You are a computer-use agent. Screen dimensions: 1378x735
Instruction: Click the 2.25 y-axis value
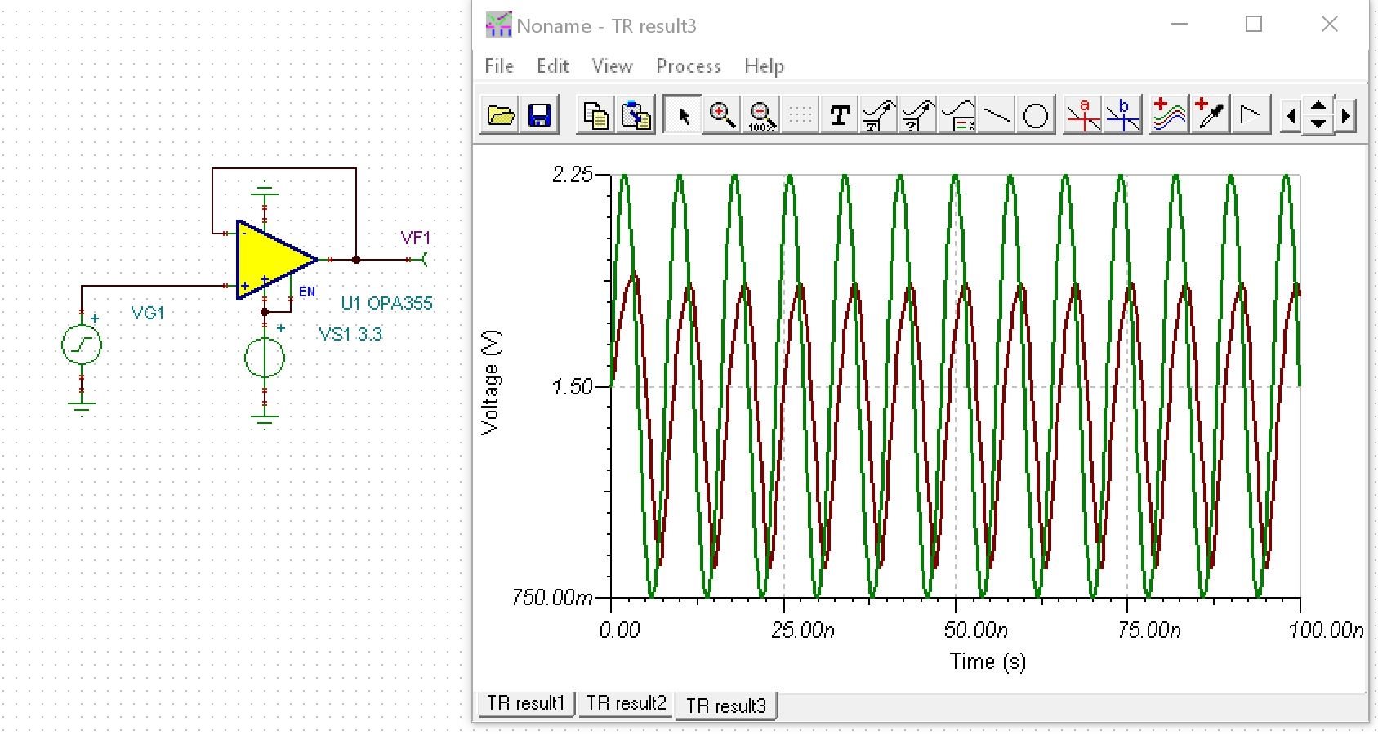573,175
